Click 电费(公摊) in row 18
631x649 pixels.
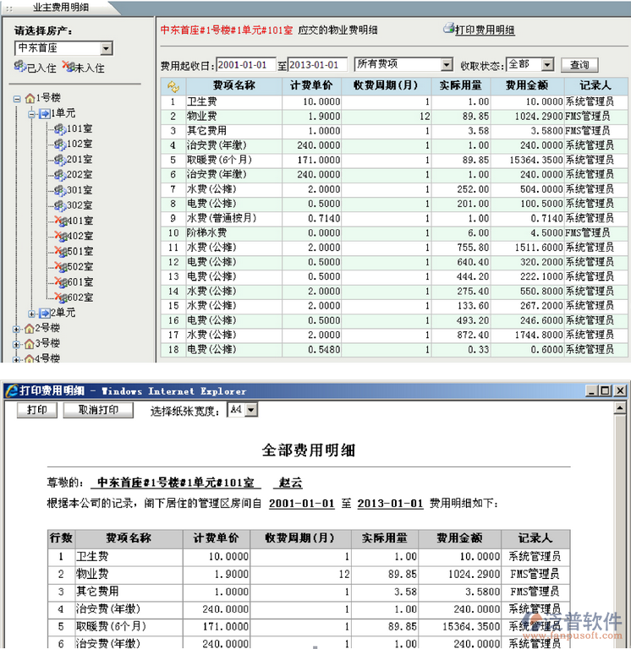[x=211, y=349]
